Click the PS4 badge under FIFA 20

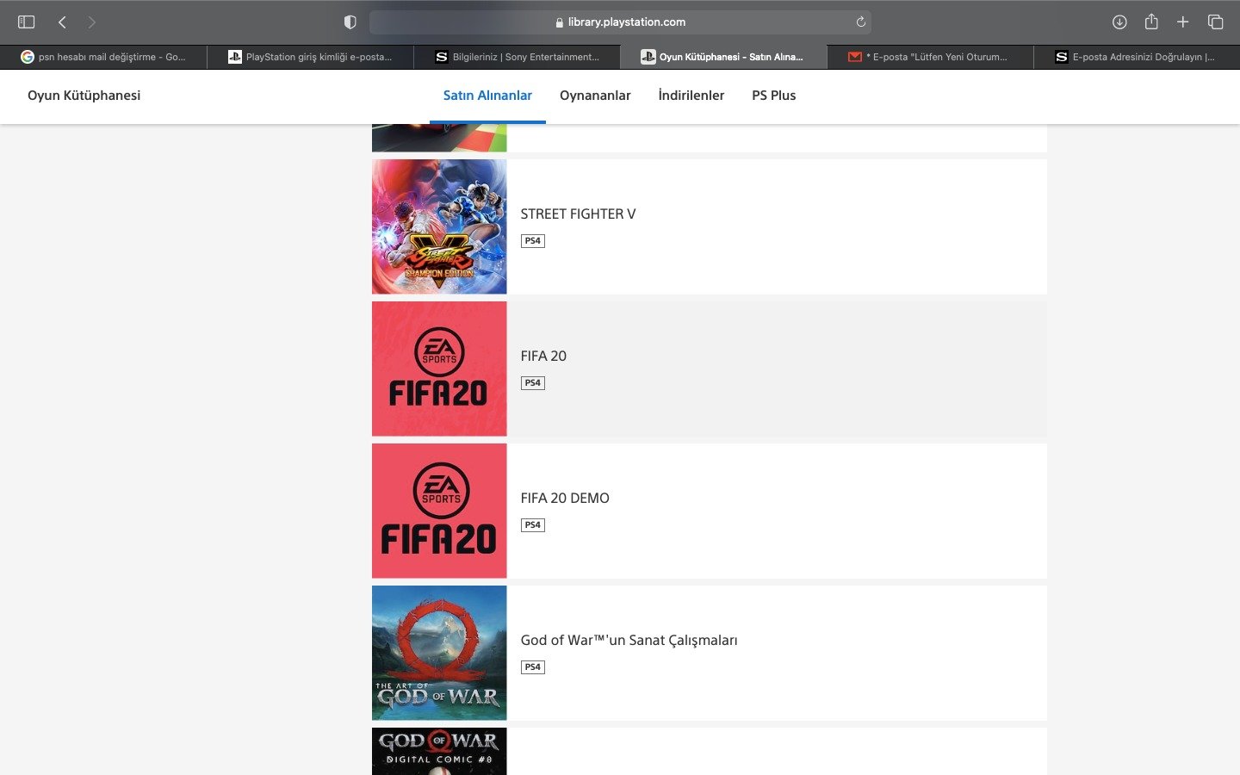(x=533, y=383)
